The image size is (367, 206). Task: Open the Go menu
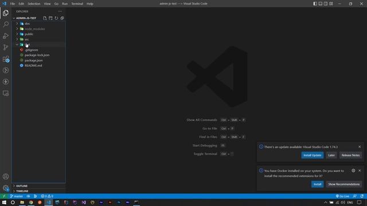pyautogui.click(x=56, y=3)
